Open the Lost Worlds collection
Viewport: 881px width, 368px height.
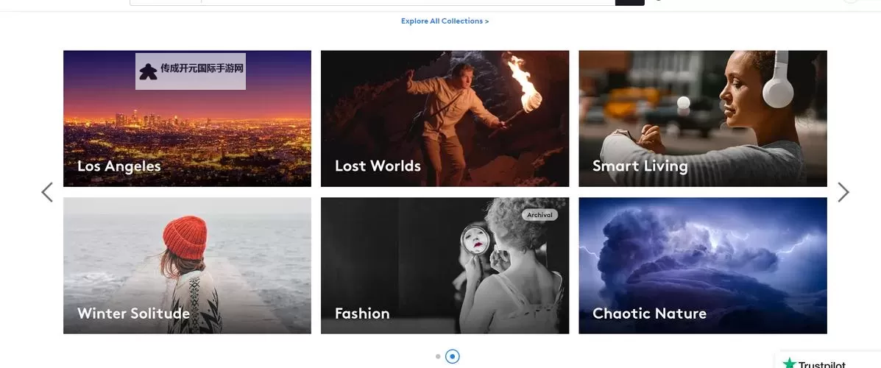[445, 118]
